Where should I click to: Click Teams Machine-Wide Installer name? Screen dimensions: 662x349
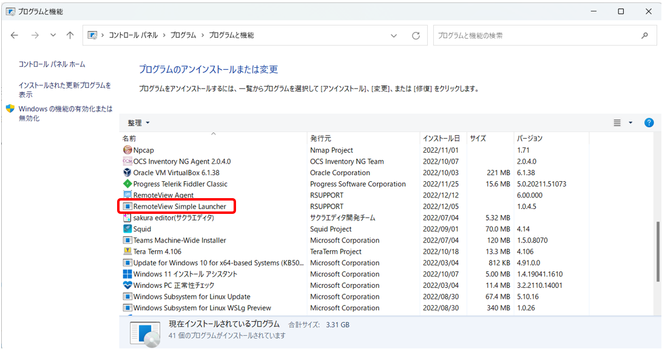[180, 241]
